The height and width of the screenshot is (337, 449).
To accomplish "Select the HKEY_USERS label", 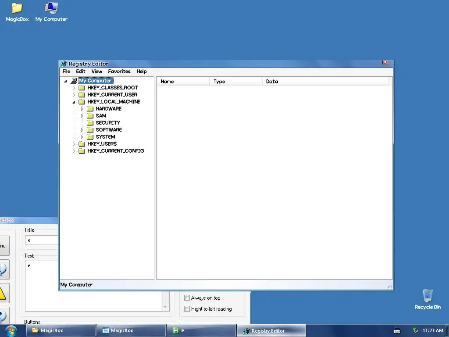I will (102, 144).
